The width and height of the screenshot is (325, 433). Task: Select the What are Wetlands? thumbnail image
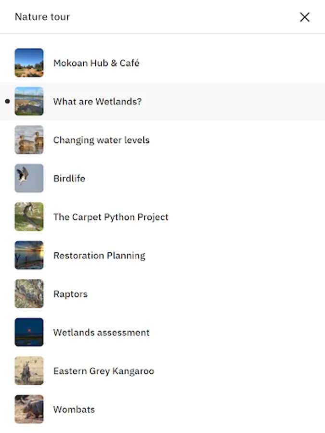point(29,102)
